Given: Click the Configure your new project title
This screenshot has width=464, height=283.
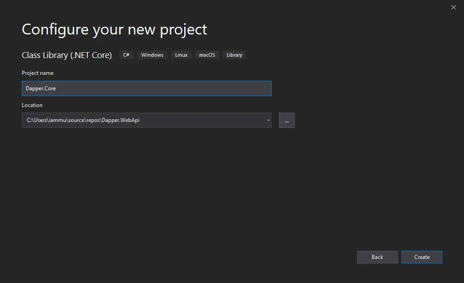Looking at the screenshot, I should 114,29.
